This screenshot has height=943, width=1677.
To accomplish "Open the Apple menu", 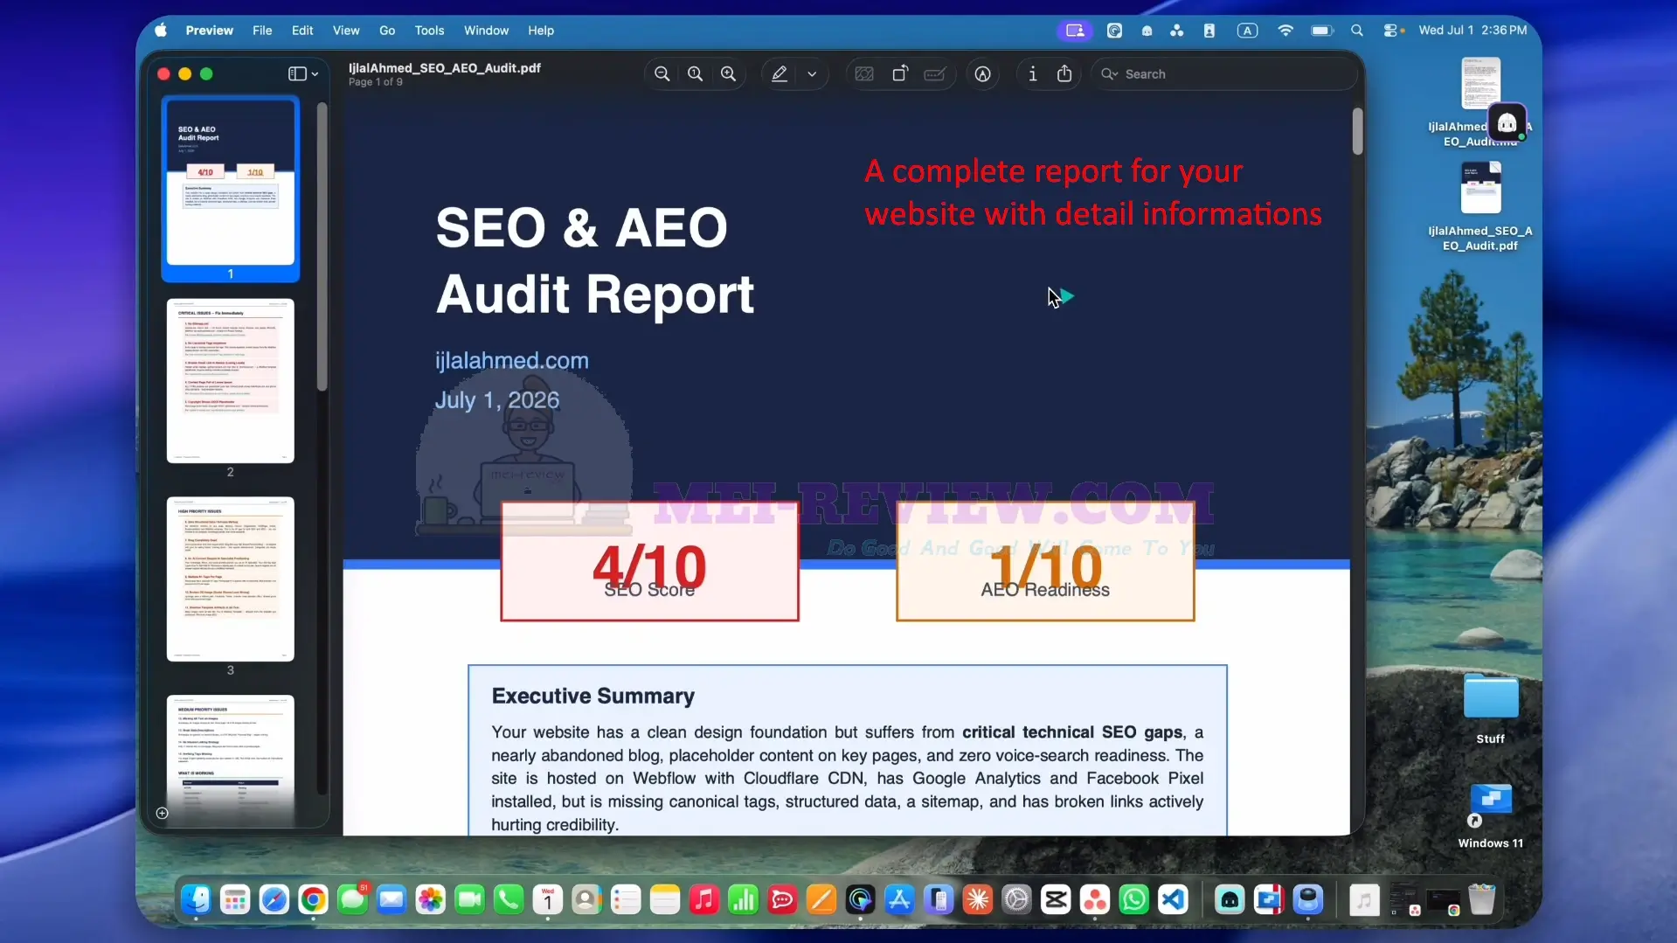I will pos(161,31).
